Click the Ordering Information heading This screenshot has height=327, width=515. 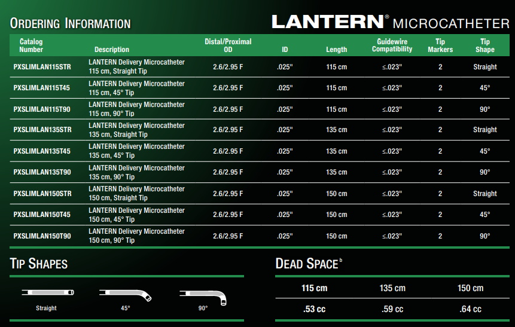70,24
